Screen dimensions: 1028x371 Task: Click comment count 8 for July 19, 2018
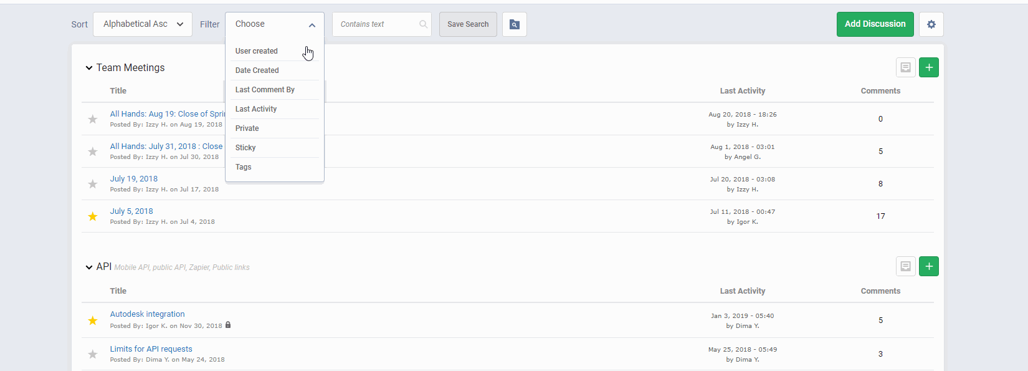(880, 184)
